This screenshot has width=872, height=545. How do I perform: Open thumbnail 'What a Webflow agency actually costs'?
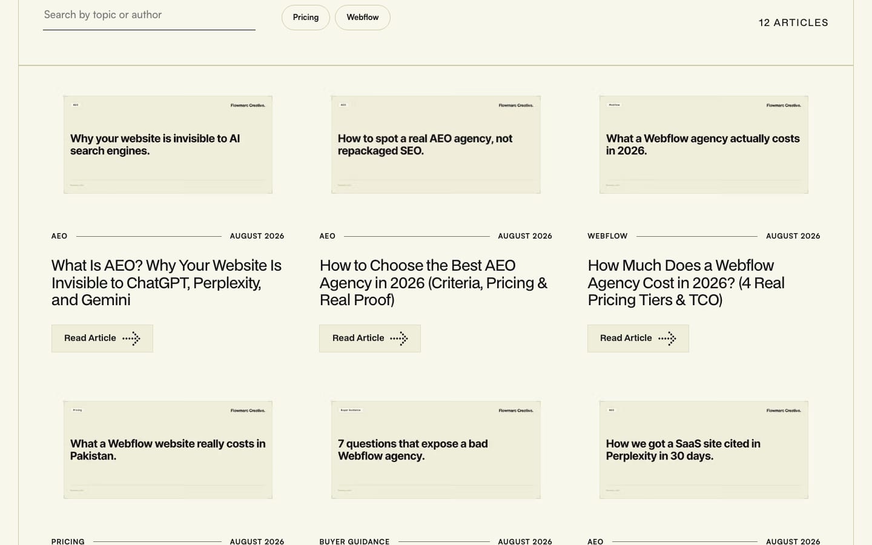[x=704, y=145]
